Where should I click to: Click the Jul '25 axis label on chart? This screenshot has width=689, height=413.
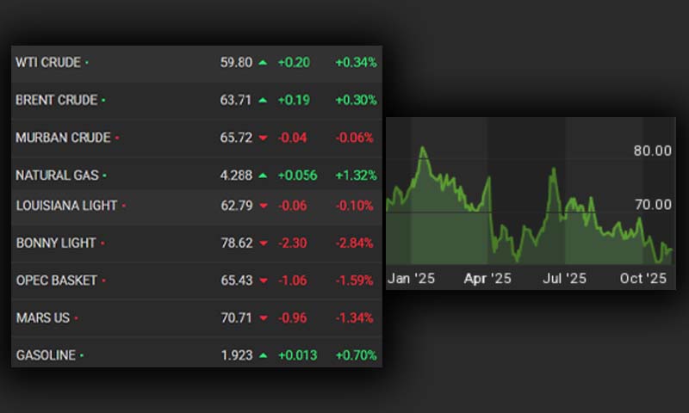565,278
